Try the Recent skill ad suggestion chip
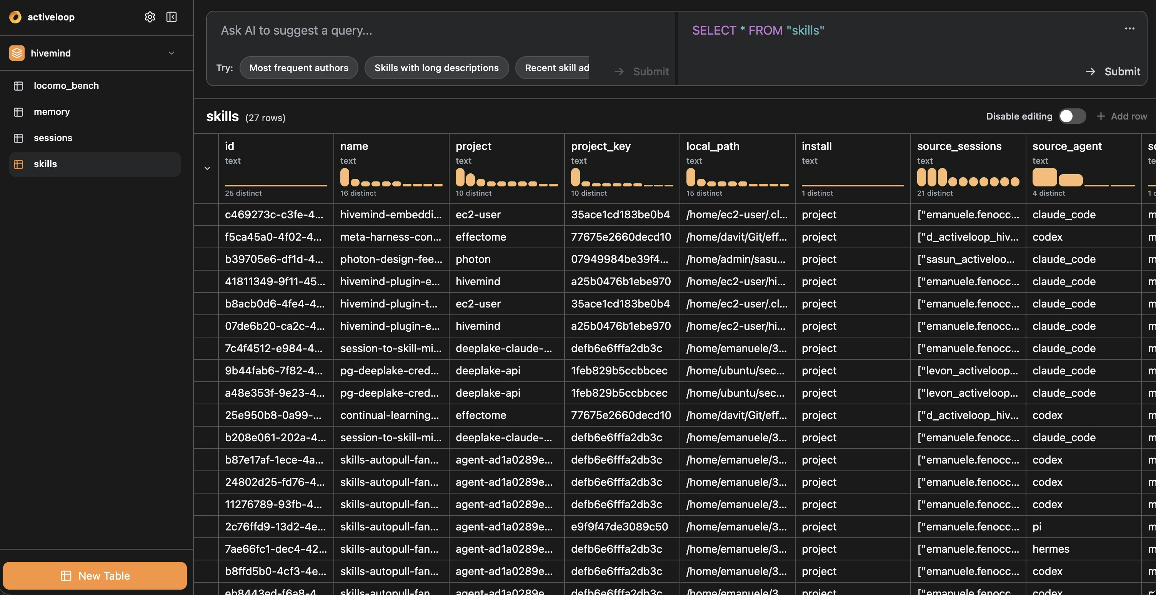Screen dimensions: 1156x595 coord(552,68)
